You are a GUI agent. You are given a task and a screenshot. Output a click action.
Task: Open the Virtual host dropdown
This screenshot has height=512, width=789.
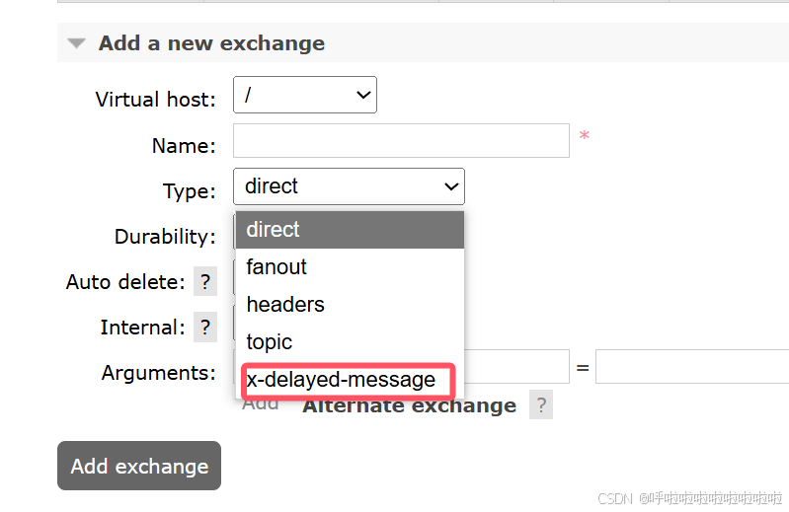click(304, 95)
